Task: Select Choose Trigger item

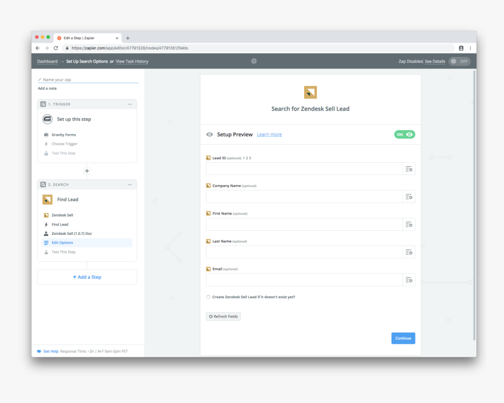Action: [x=64, y=144]
